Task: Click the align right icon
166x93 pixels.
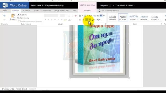Action: click(87, 20)
